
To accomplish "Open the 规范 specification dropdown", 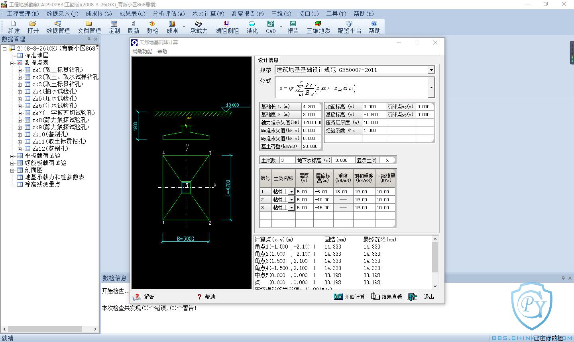I will pos(431,70).
